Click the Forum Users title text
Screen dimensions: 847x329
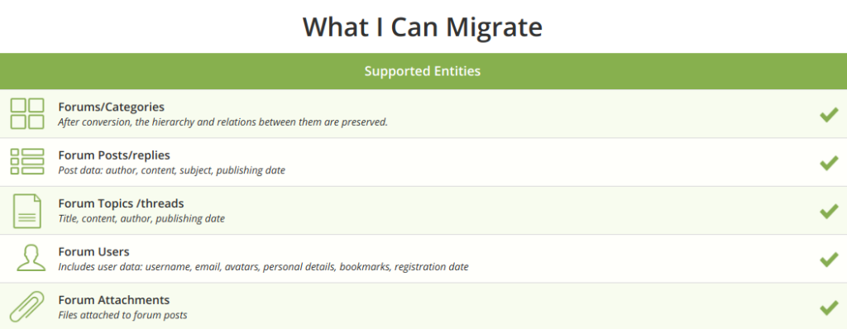[x=93, y=252]
